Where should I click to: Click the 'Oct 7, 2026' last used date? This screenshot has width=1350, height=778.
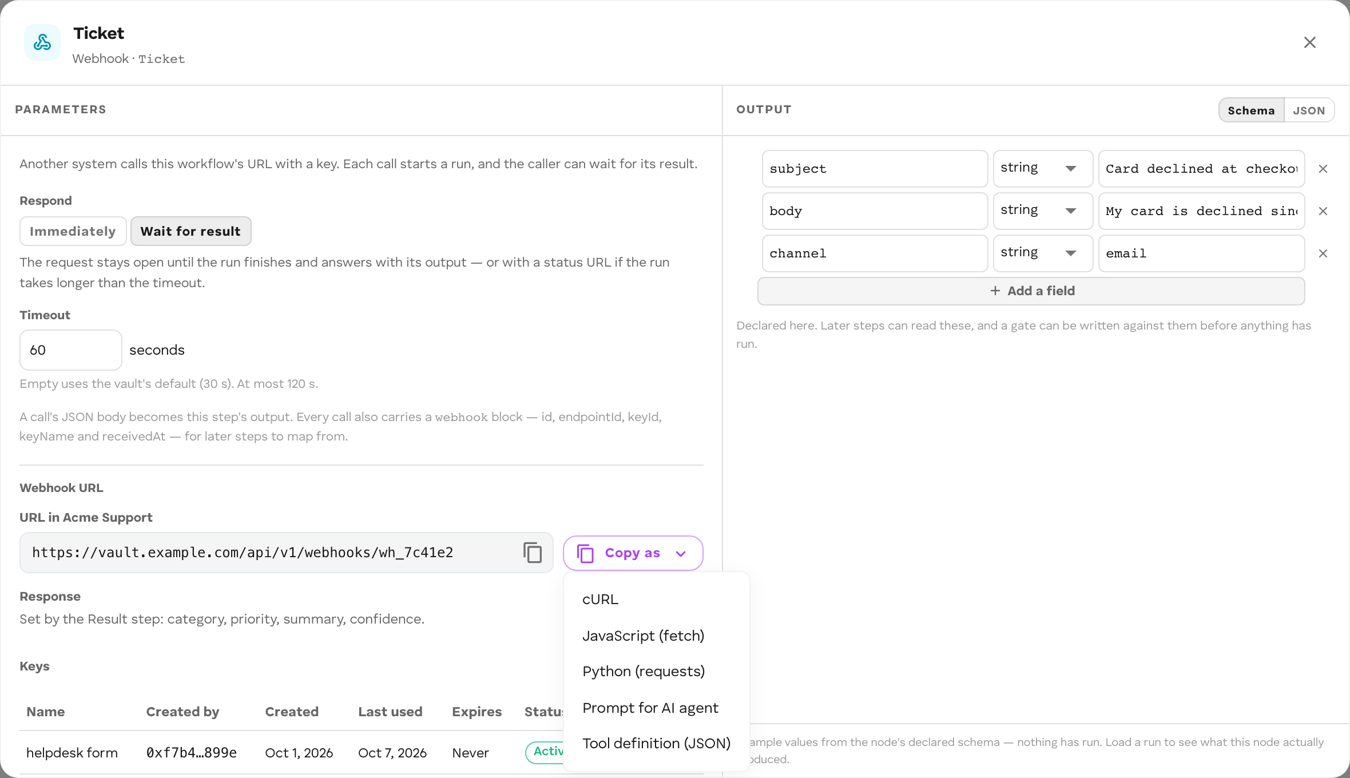tap(392, 753)
